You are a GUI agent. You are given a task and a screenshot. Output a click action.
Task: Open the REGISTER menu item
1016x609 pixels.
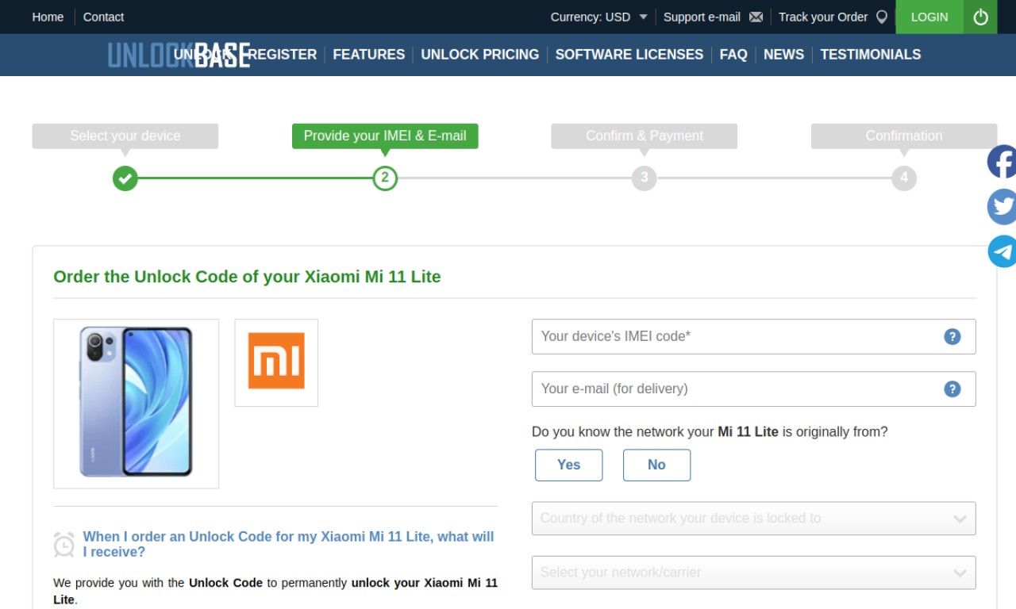(x=283, y=55)
